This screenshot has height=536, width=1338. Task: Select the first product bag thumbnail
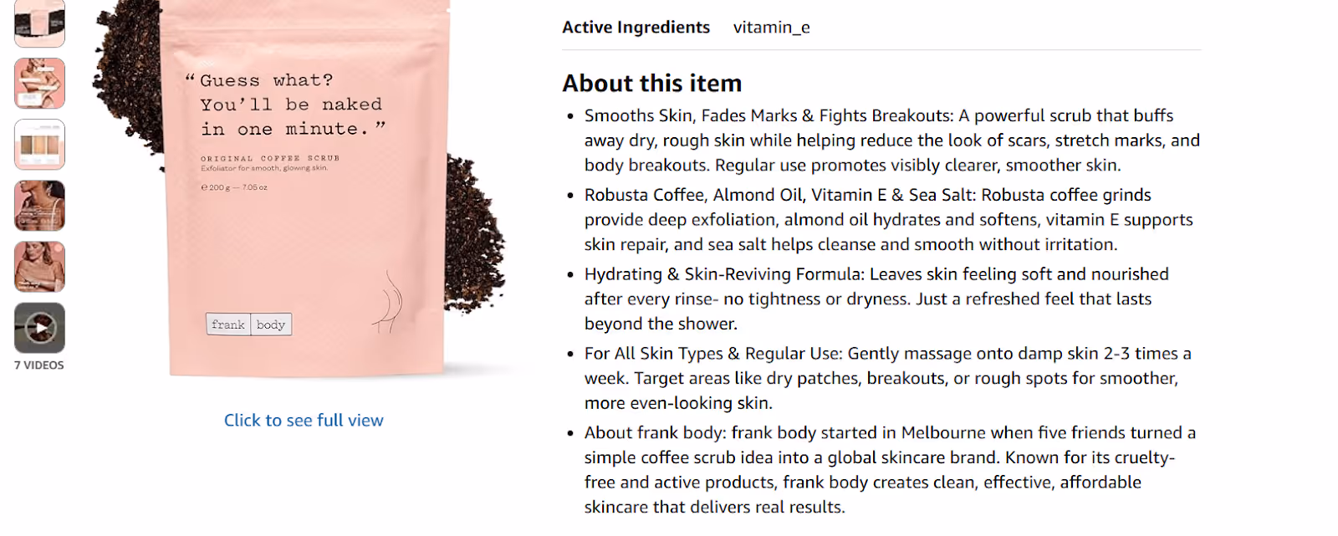(38, 23)
